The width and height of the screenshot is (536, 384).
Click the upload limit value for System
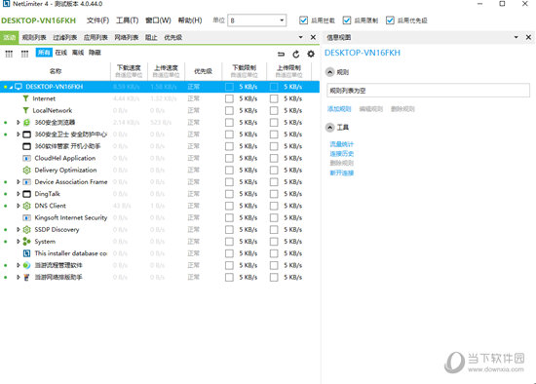[x=292, y=242]
